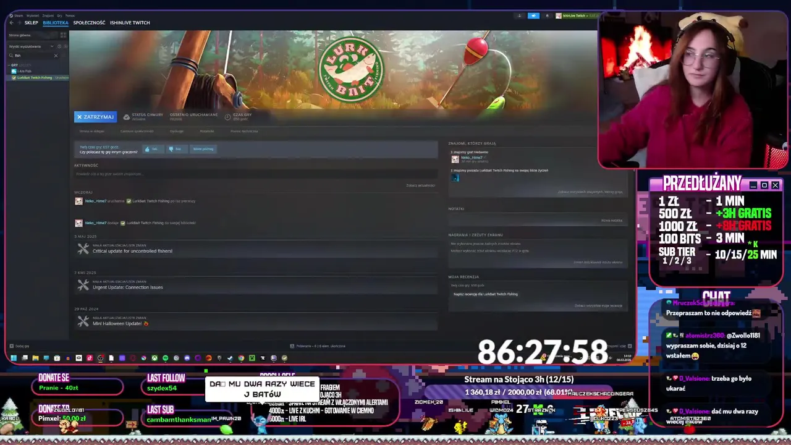Viewport: 791px width, 445px height.
Task: Click Napisz recenzję dla LurkBait Twitch Fishing
Action: (486, 294)
